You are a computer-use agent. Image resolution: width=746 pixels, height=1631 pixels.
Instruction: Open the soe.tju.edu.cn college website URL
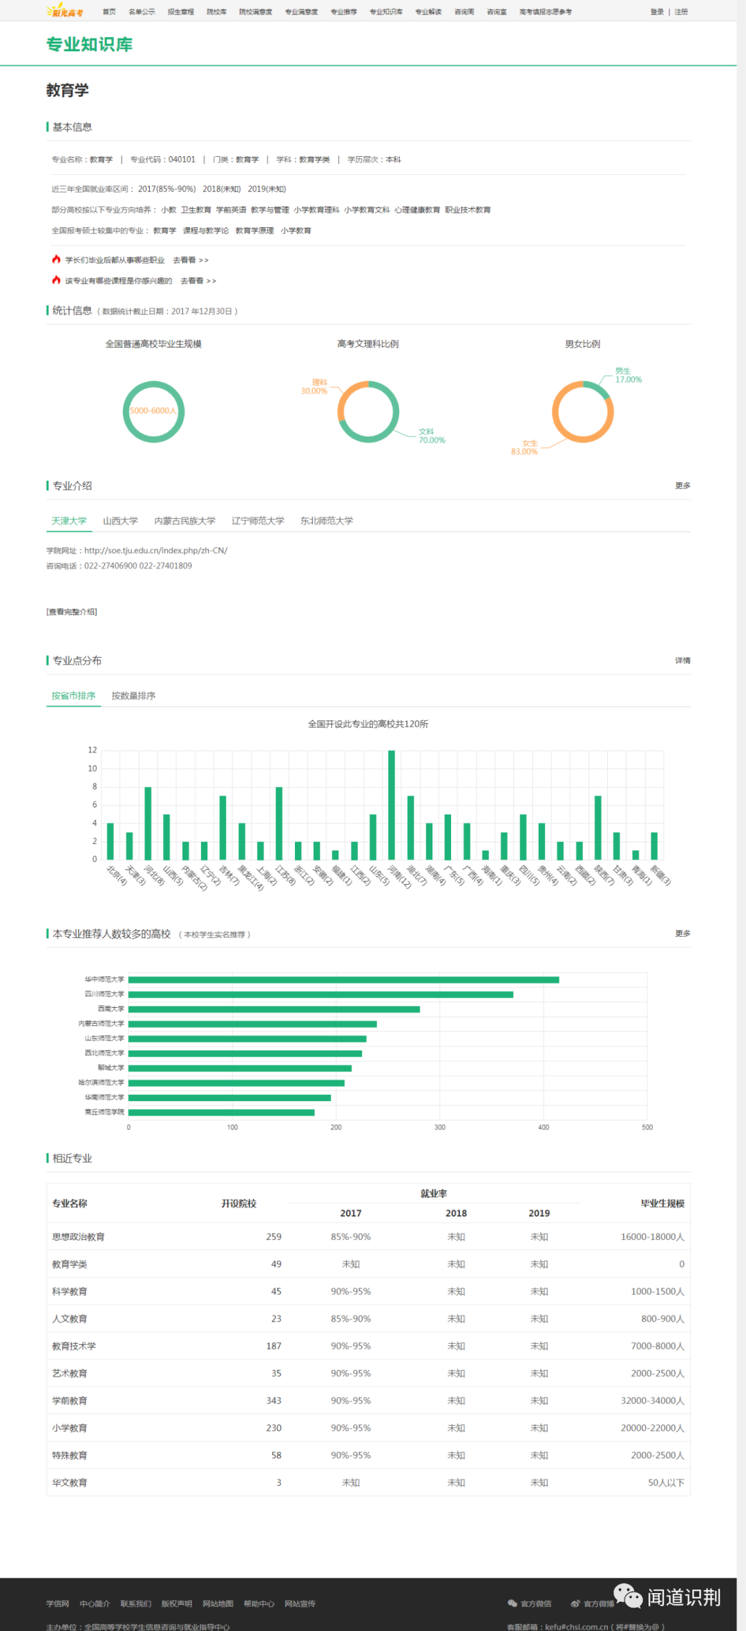(x=155, y=551)
